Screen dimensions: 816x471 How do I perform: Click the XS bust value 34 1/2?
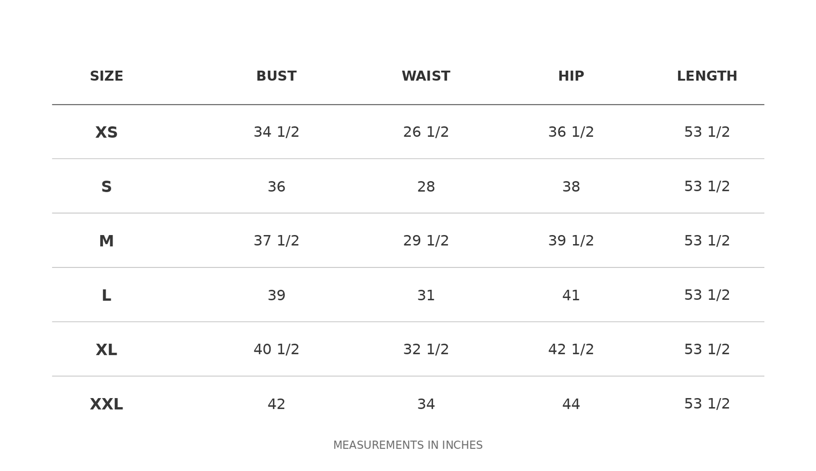click(x=276, y=132)
